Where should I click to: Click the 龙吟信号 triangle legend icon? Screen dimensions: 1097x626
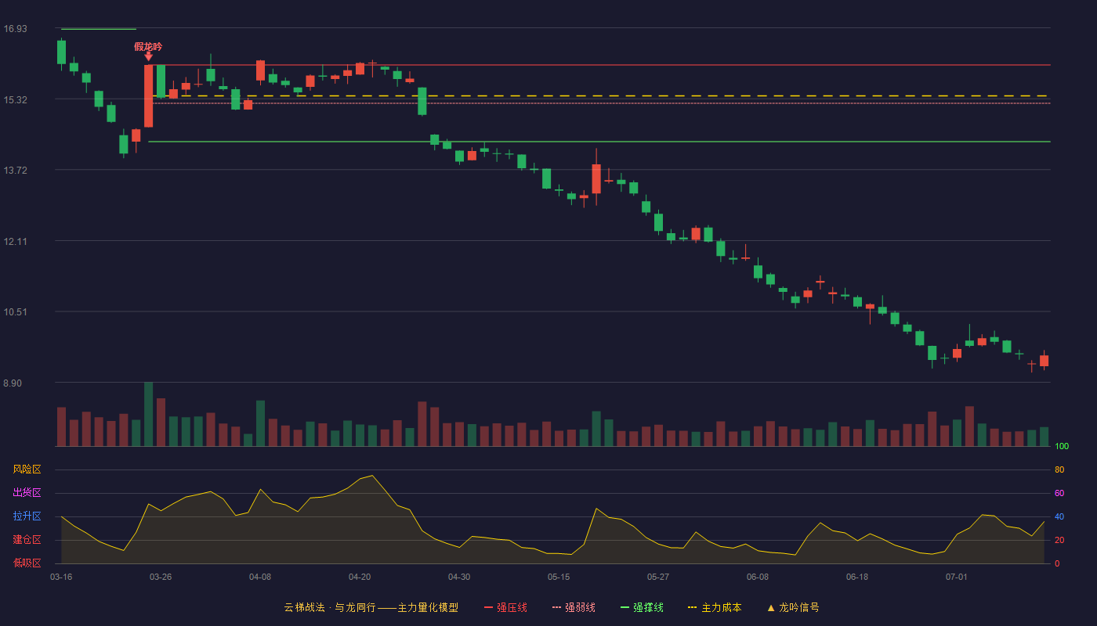[x=770, y=607]
